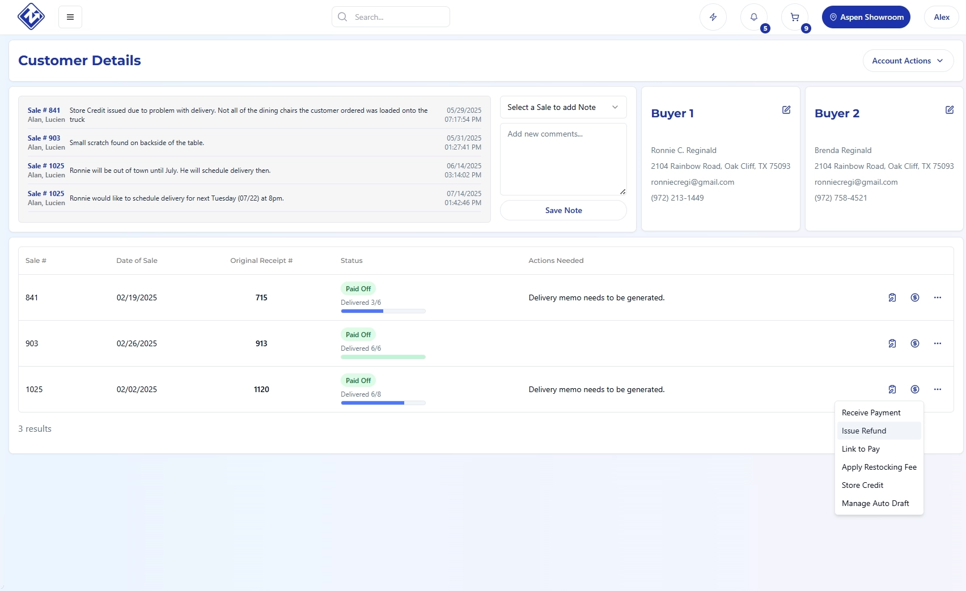
Task: Click the delivery progress bar for sale 1025
Action: pos(383,403)
